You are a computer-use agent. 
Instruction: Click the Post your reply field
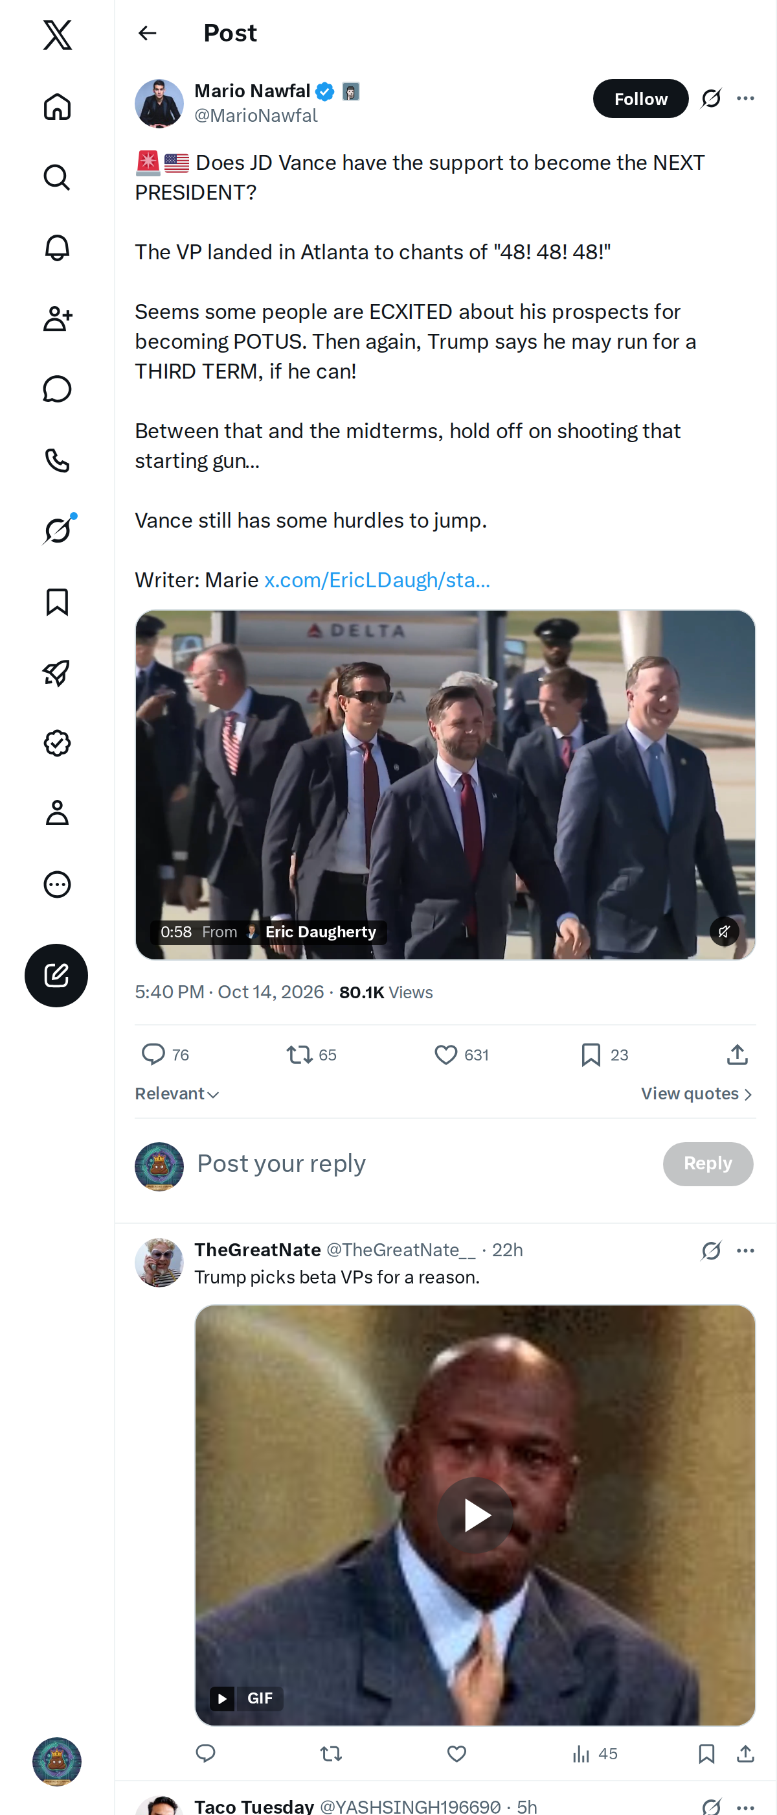point(422,1164)
